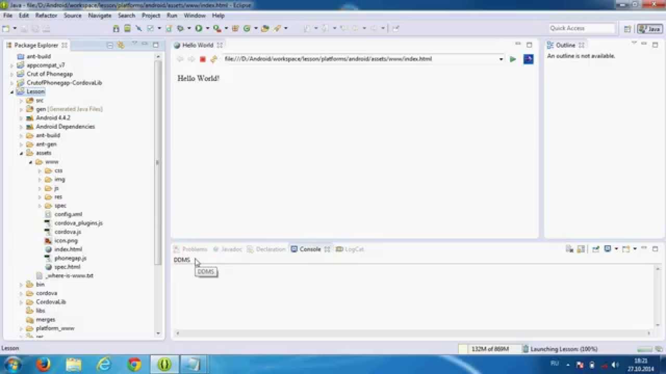Toggle Pin Console icon

(x=596, y=249)
